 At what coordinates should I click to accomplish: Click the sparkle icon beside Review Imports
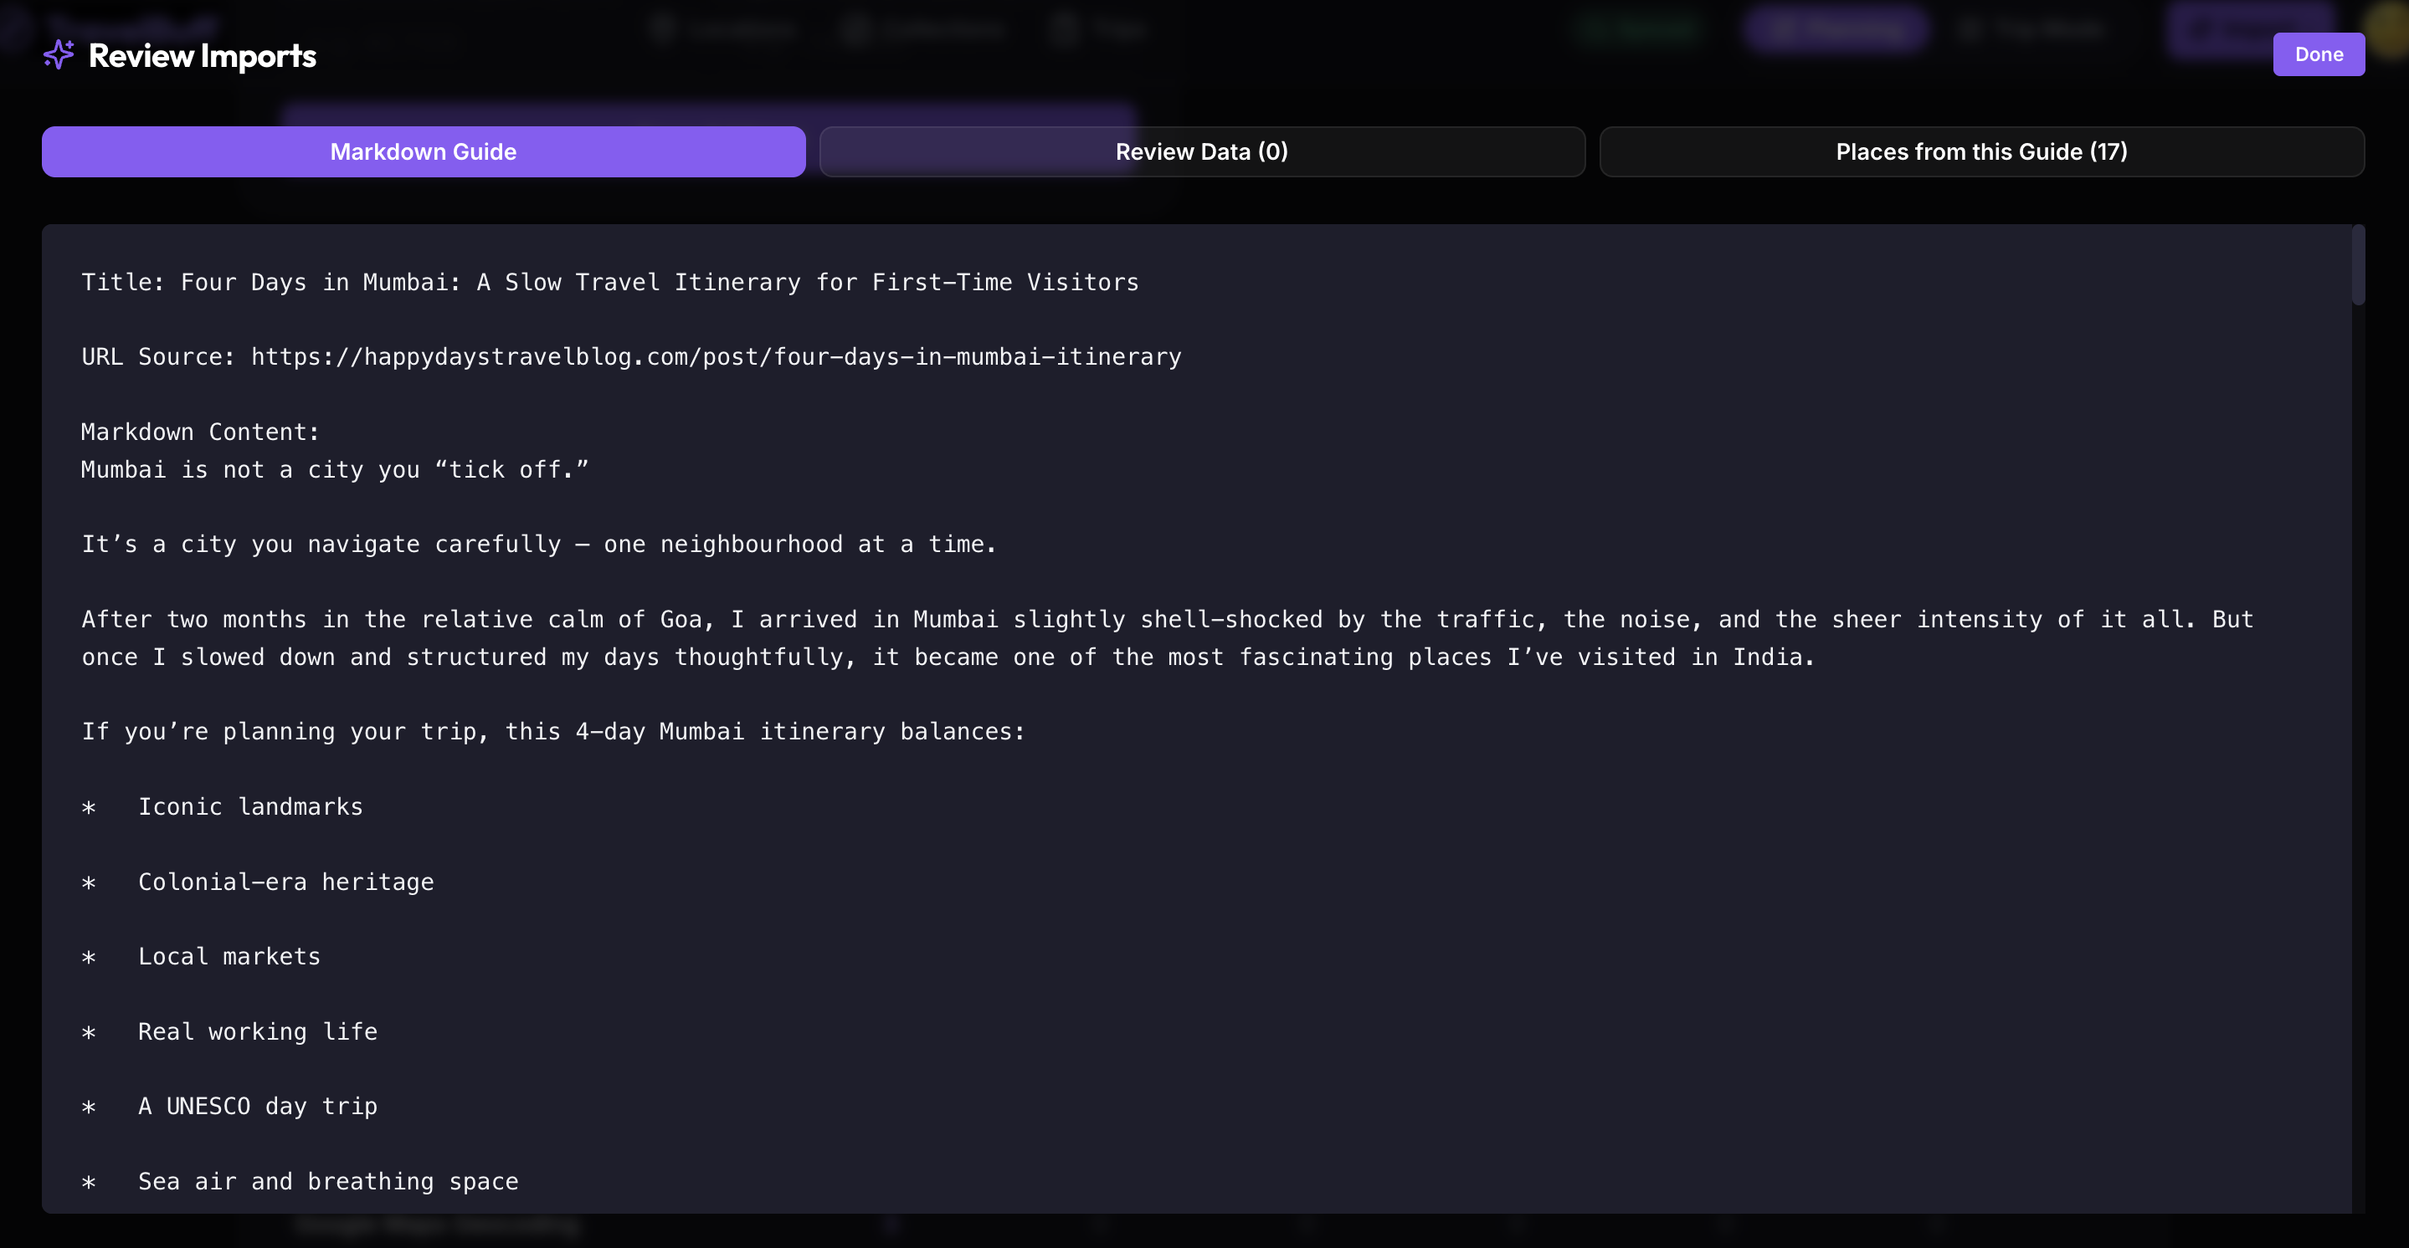coord(59,55)
